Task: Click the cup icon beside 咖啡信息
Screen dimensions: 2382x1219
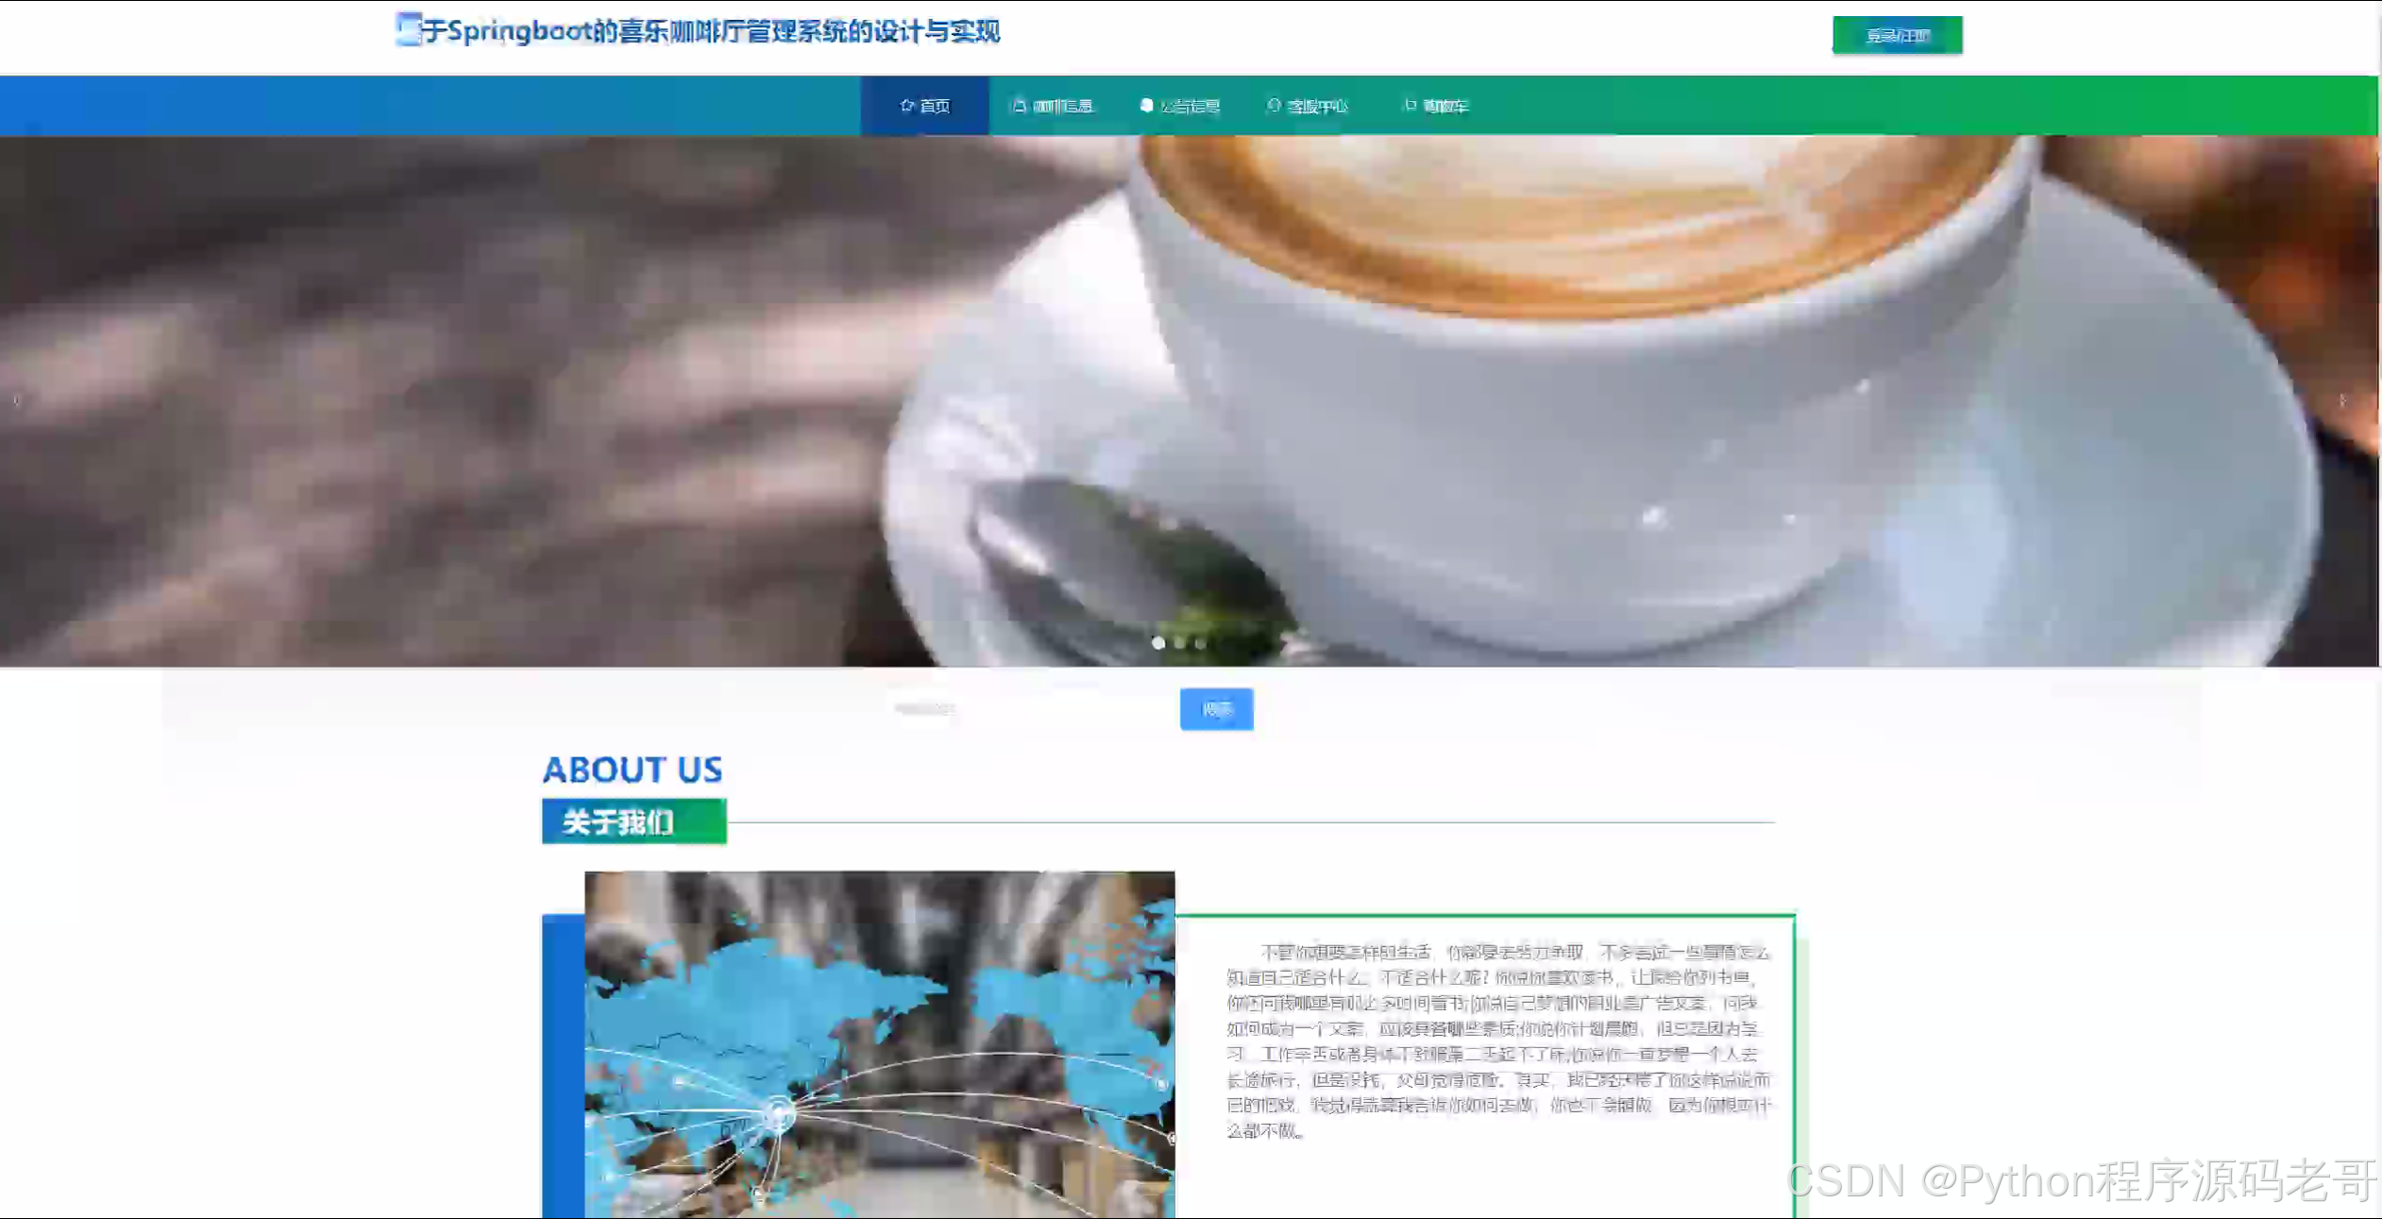Action: 1019,105
